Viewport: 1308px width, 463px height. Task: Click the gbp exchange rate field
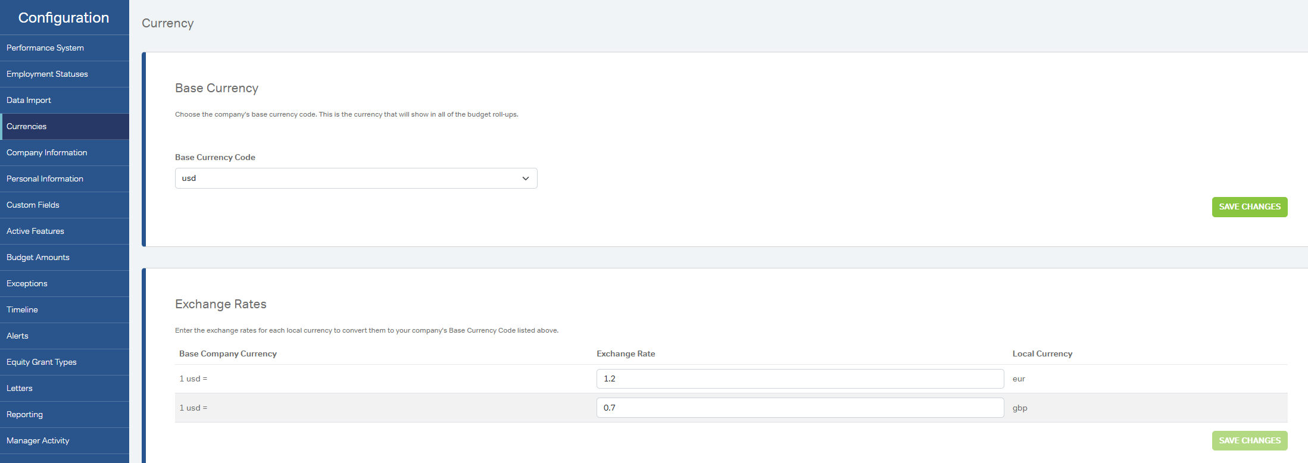click(800, 408)
